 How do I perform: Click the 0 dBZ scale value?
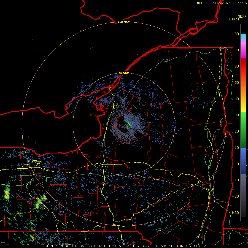(238, 164)
